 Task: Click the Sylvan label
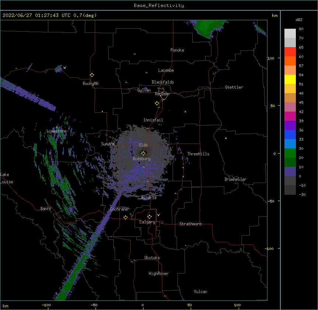coord(144,90)
